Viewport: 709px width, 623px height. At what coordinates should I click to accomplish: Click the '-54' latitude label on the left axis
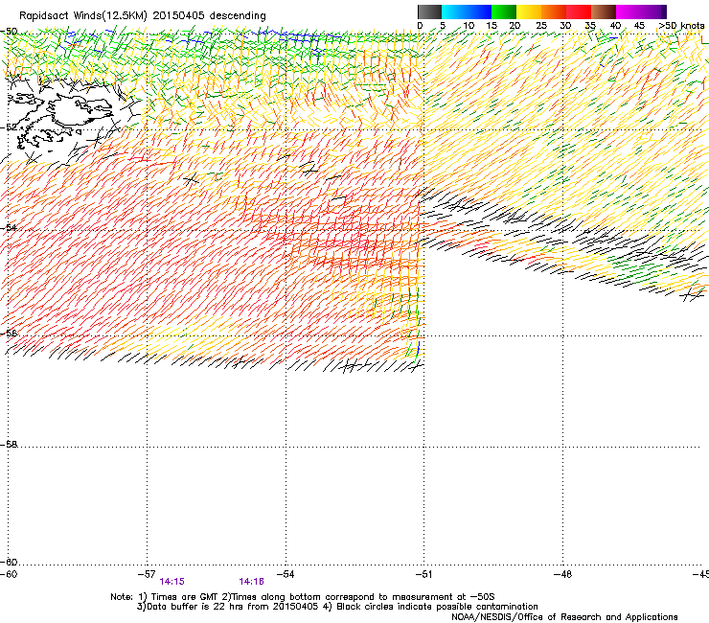pos(9,227)
